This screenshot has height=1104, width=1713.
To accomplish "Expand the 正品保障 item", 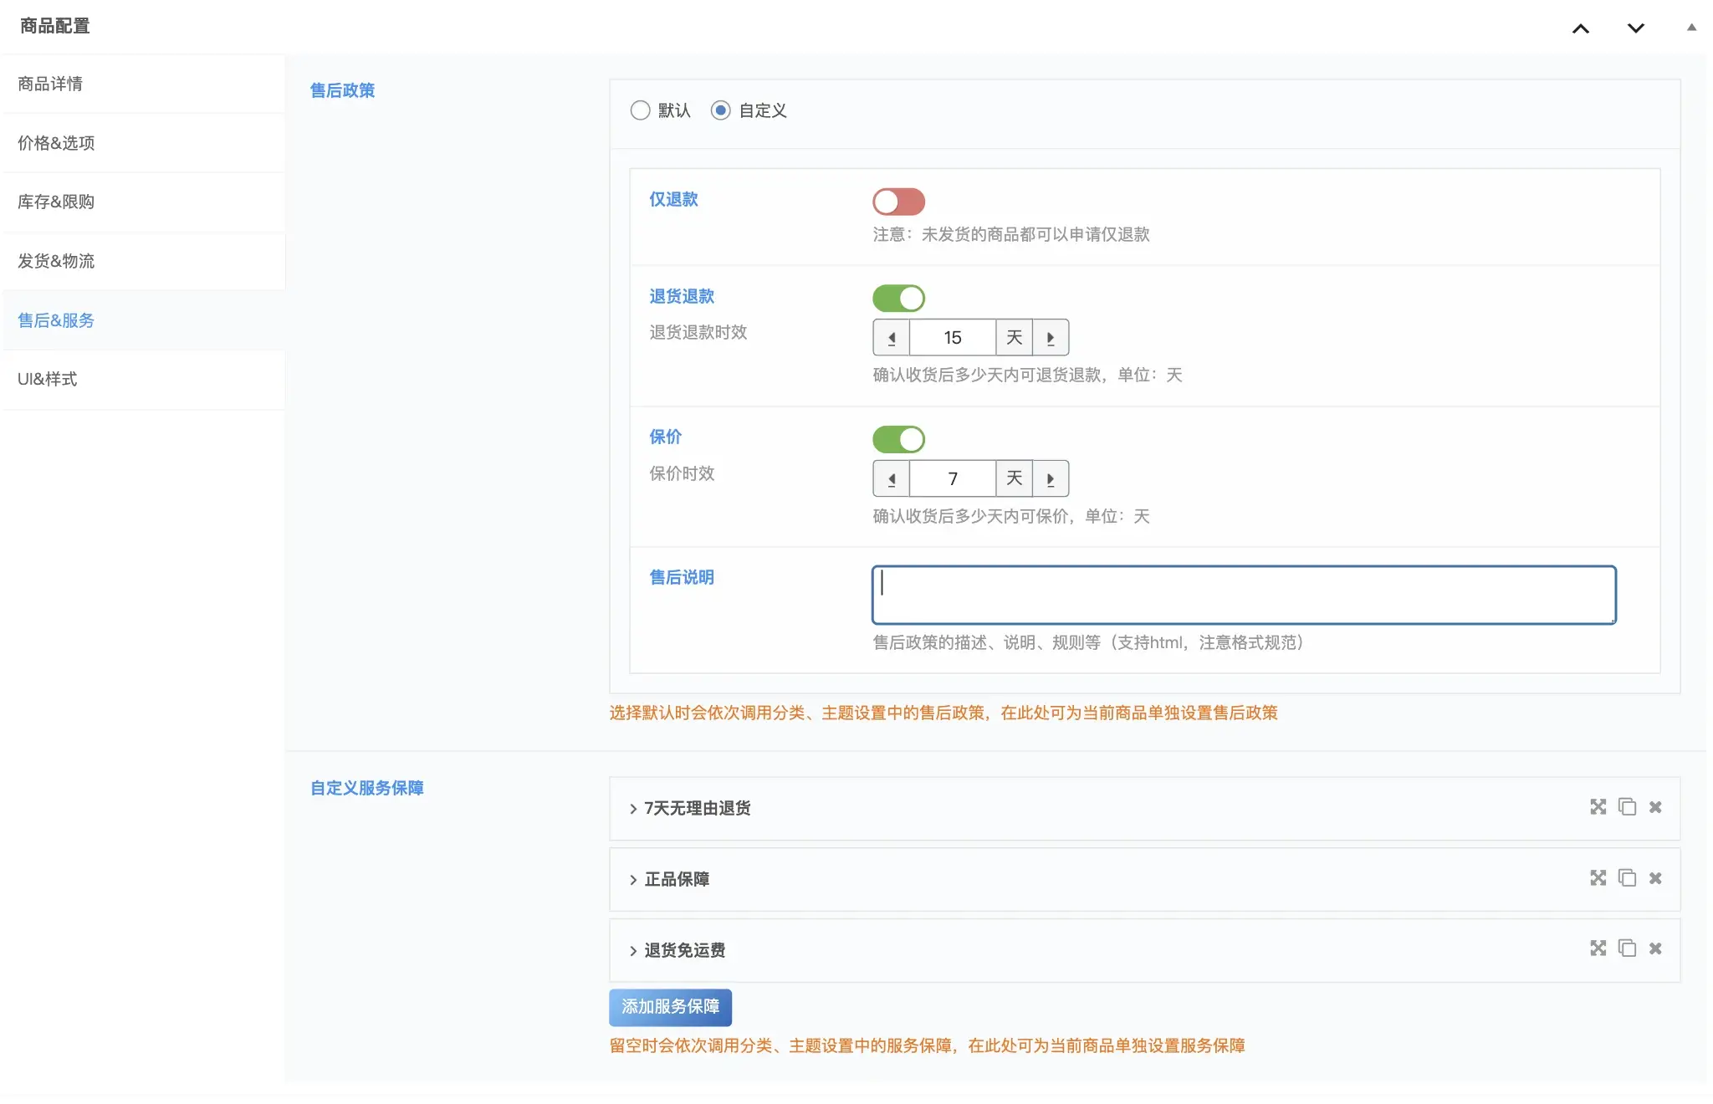I will (677, 879).
